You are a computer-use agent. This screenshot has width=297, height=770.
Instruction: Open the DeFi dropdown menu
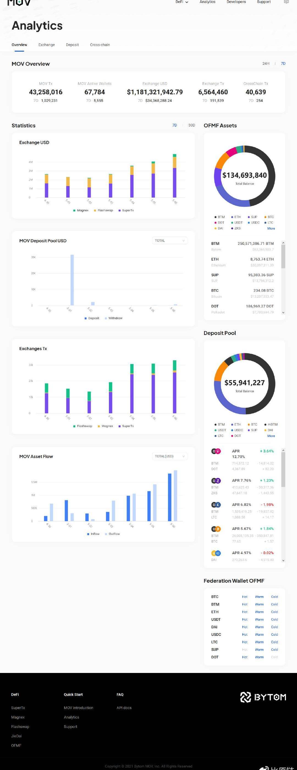click(x=182, y=2)
